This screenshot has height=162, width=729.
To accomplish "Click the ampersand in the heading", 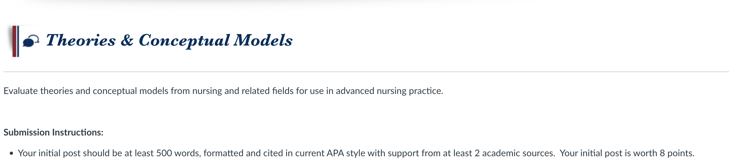I will pyautogui.click(x=127, y=40).
